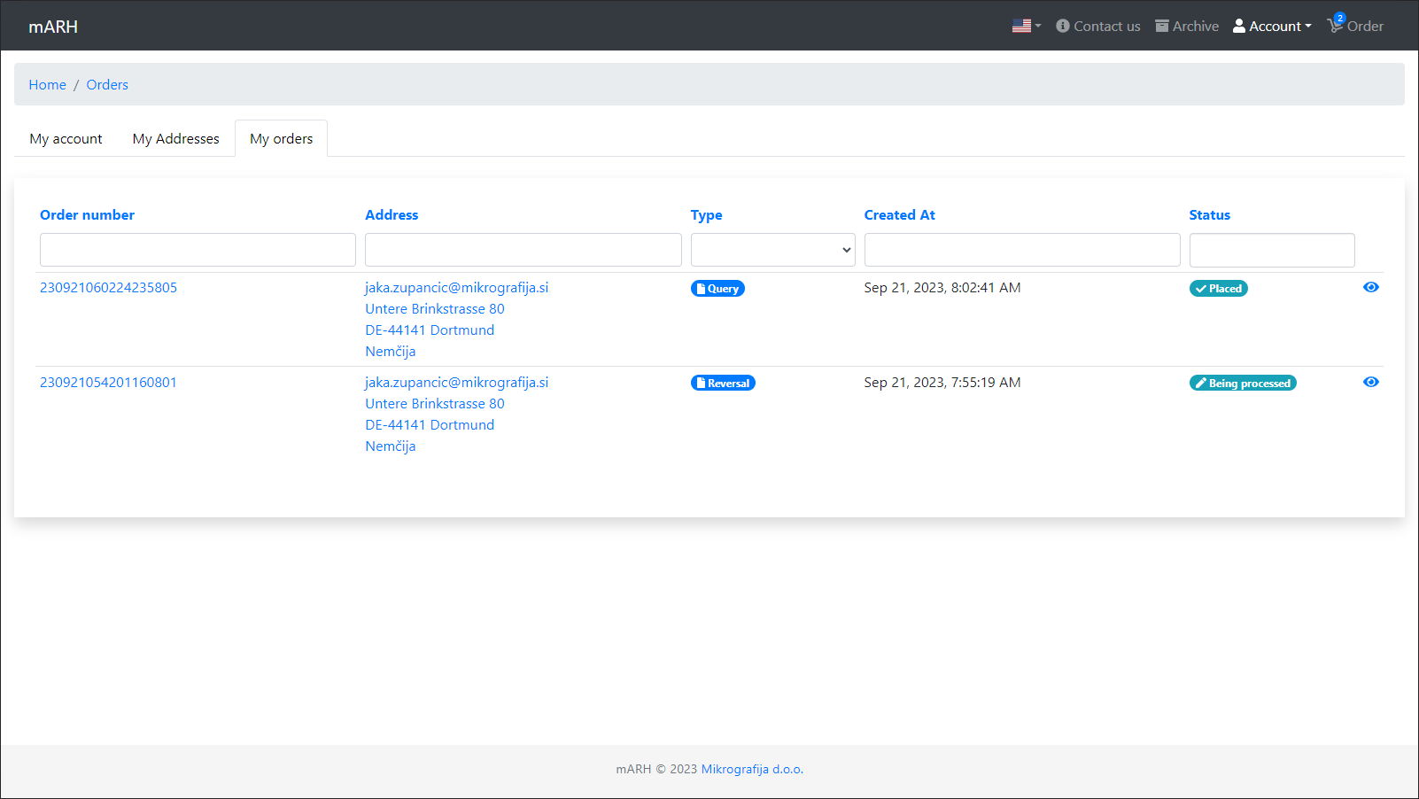
Task: Click the eye icon for the Placed order
Action: (1370, 287)
